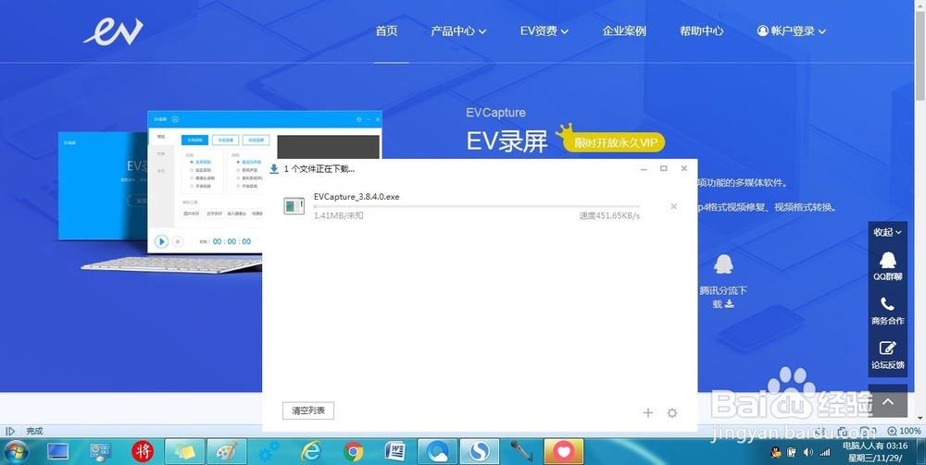926x465 pixels.
Task: Click the 本地录制 tab in the preview image
Action: [194, 141]
